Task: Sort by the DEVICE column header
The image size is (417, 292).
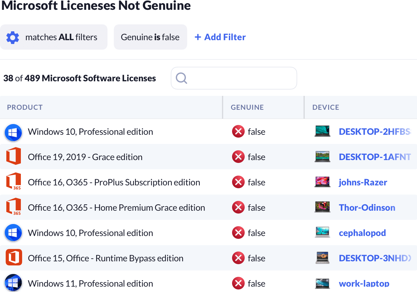Action: 326,108
